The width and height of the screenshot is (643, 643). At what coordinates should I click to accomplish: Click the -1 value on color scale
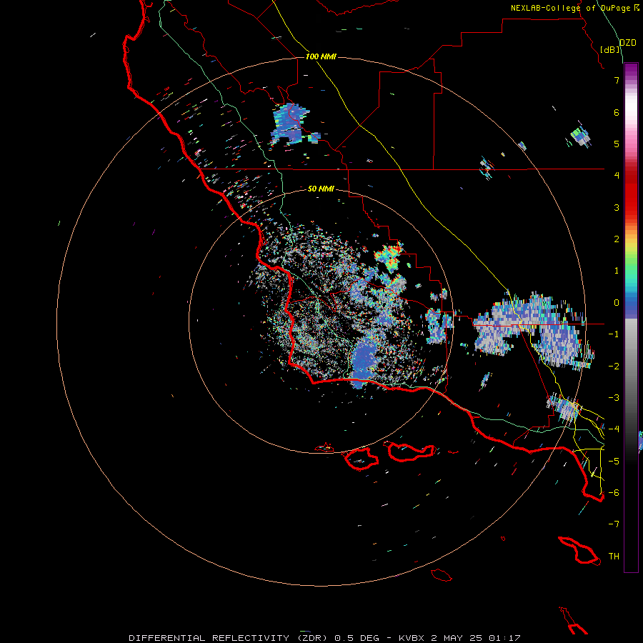(614, 334)
